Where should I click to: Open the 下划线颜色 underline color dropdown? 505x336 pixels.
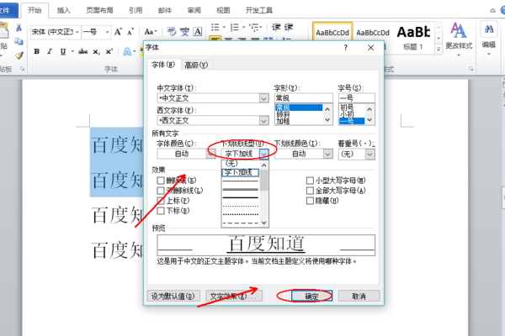click(328, 155)
